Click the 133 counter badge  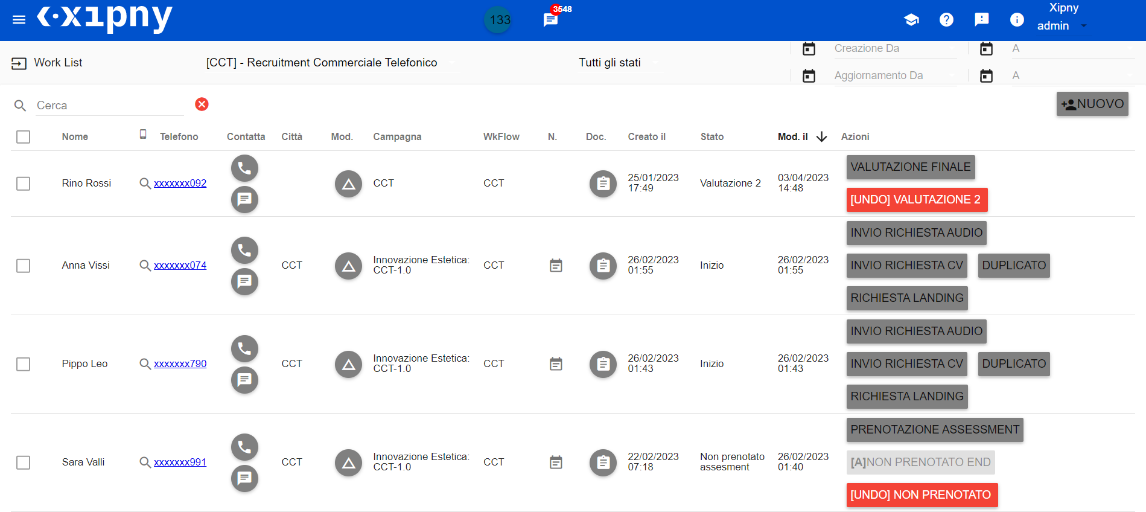click(498, 20)
